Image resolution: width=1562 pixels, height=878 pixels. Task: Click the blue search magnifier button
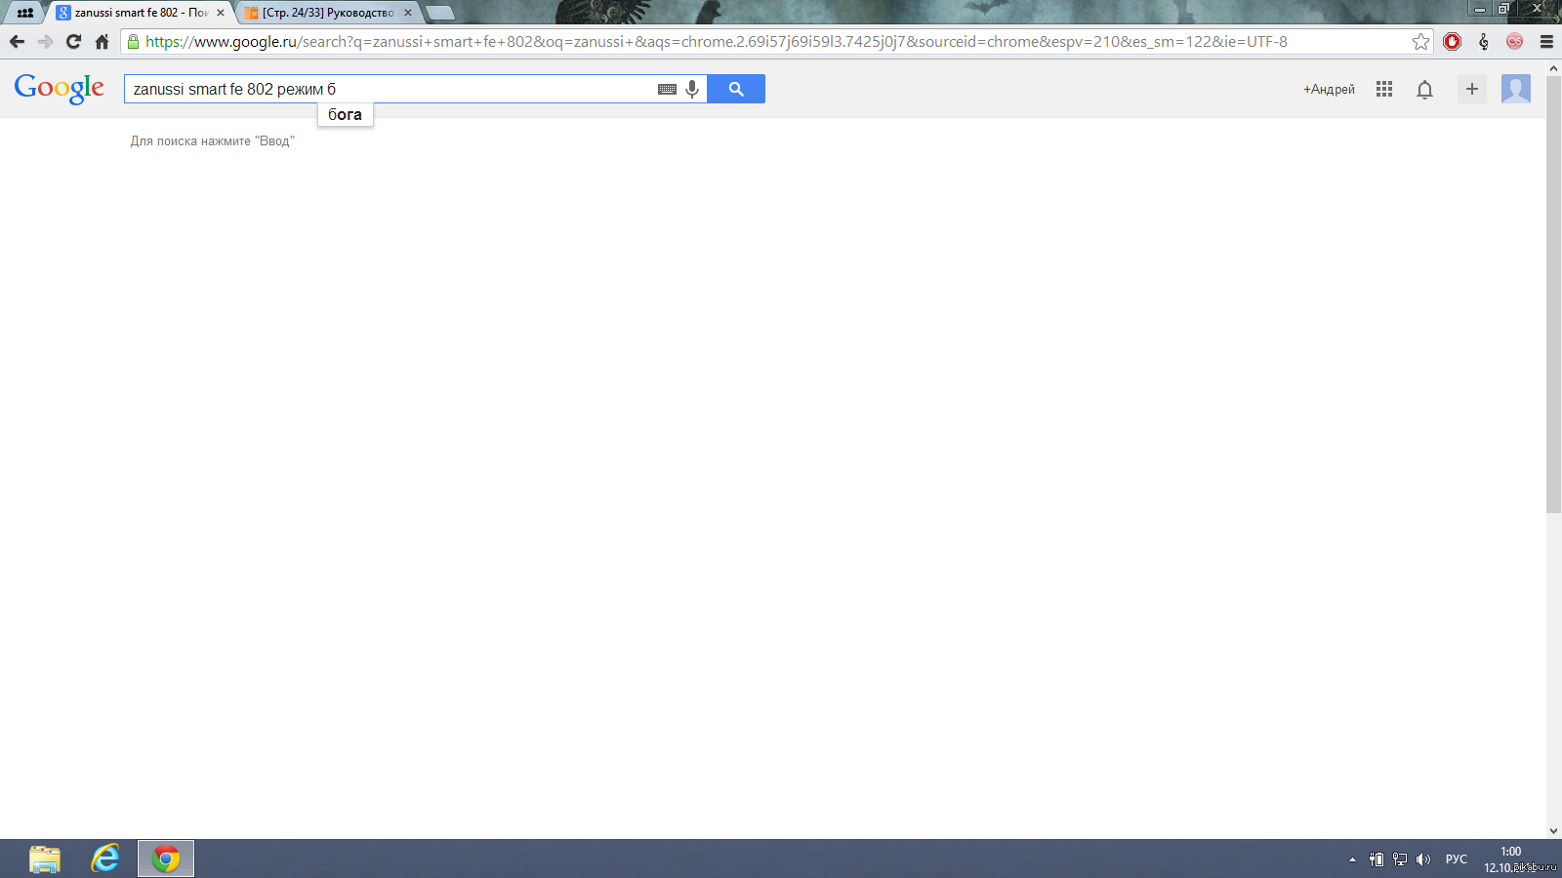point(736,89)
